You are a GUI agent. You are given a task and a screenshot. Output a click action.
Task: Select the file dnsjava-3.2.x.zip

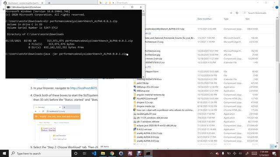144,102
